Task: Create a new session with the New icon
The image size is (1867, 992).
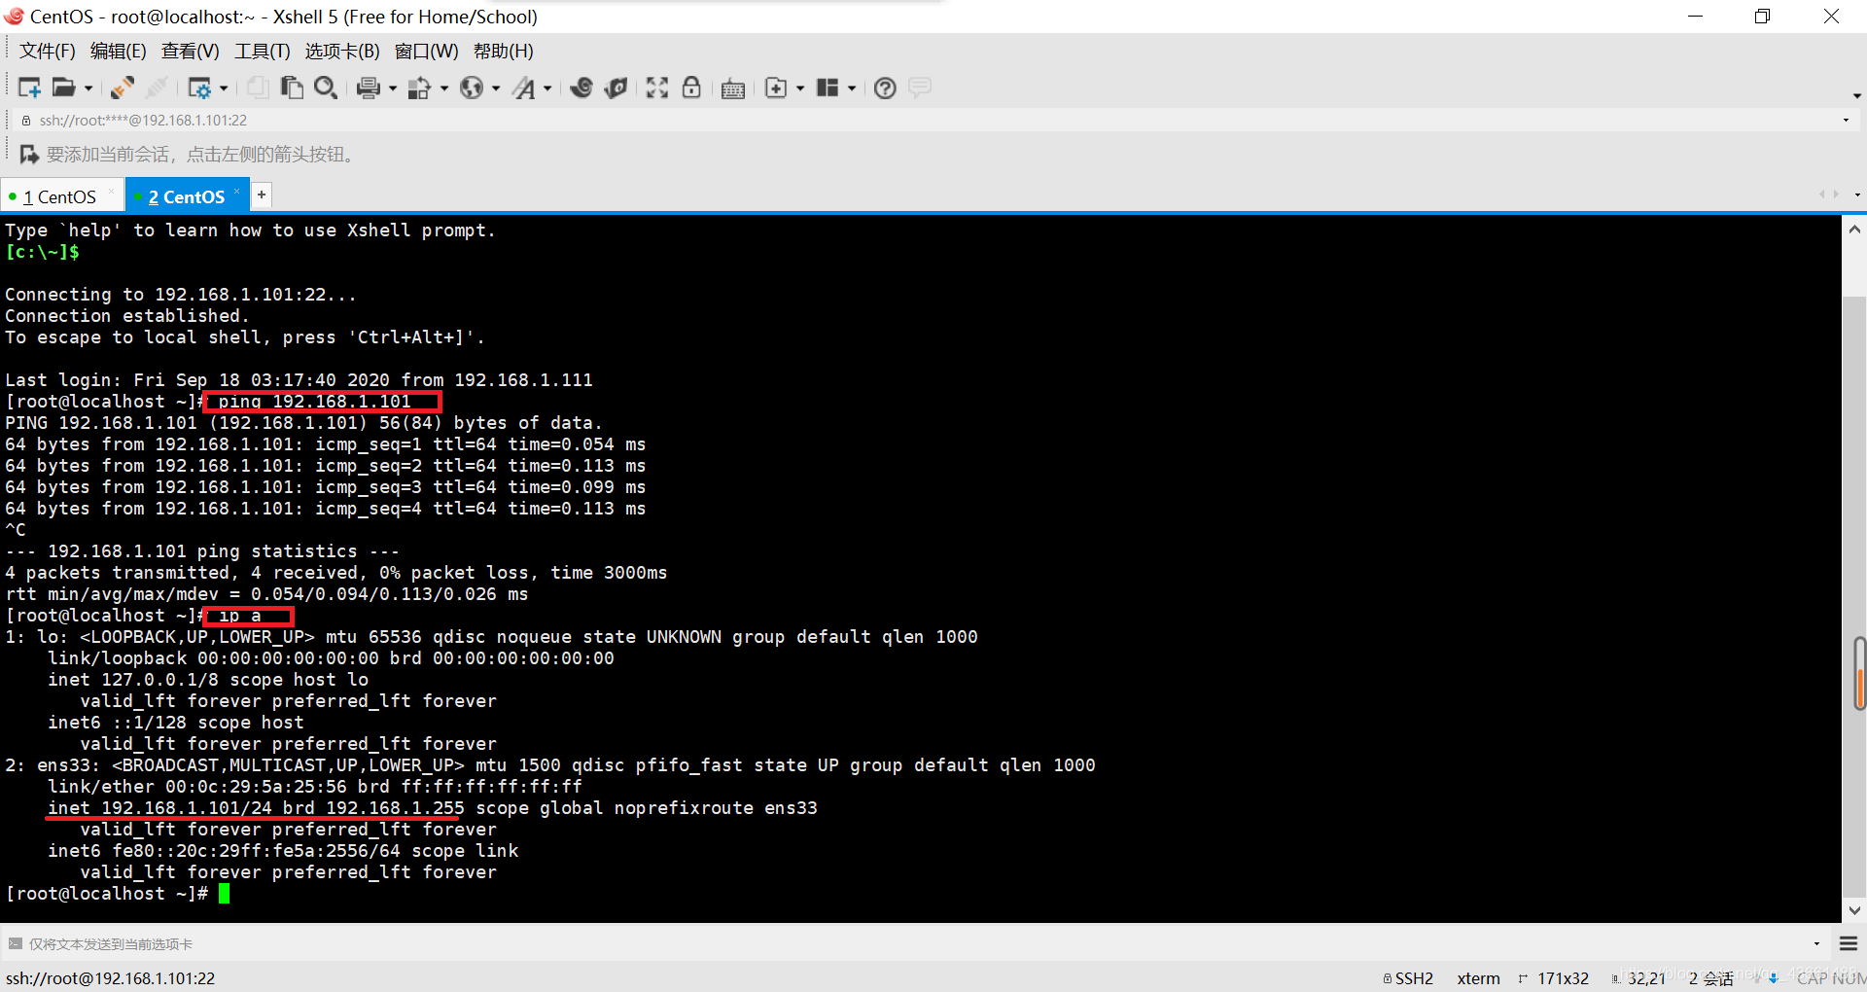Action: 29,88
